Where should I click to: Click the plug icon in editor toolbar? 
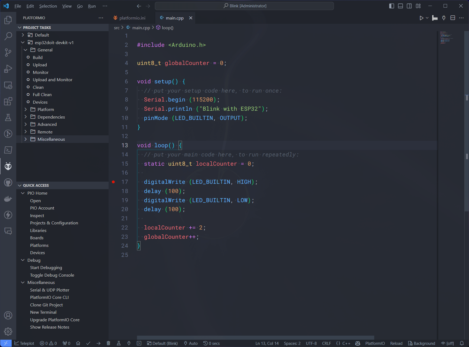(444, 18)
